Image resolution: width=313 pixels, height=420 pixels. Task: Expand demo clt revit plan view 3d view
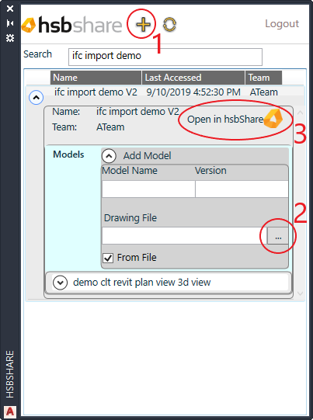(60, 283)
